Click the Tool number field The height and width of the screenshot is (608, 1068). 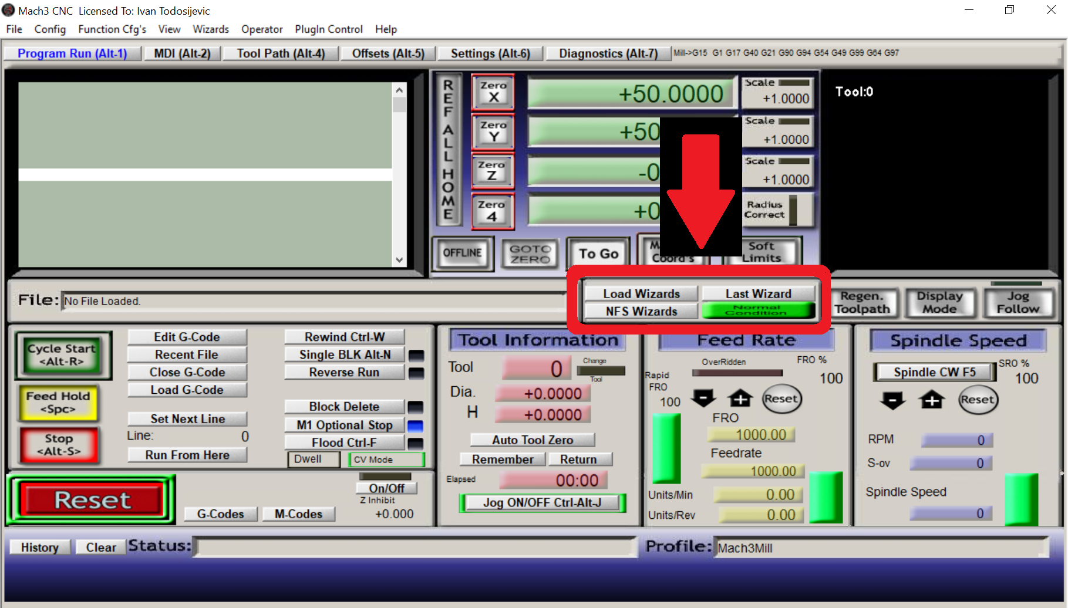point(537,368)
